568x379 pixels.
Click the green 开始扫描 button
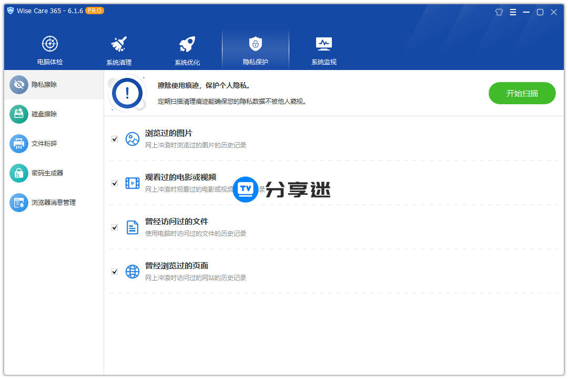point(522,93)
